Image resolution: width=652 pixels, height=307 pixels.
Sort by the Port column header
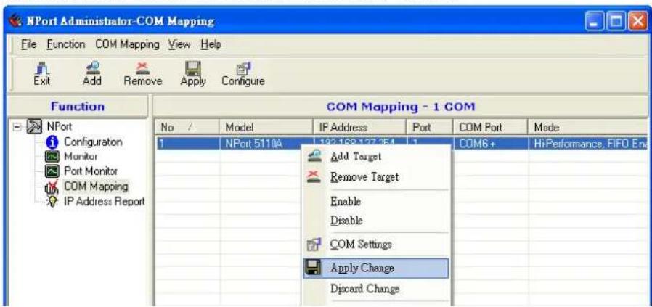430,128
